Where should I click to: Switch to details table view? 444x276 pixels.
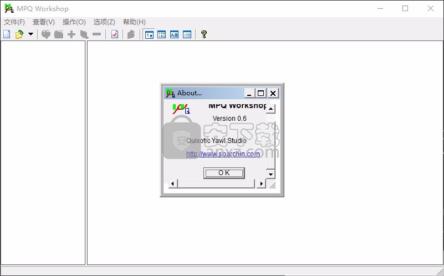[187, 34]
